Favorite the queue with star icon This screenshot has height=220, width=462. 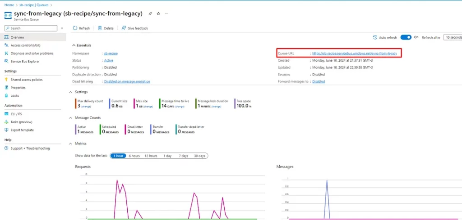click(158, 13)
